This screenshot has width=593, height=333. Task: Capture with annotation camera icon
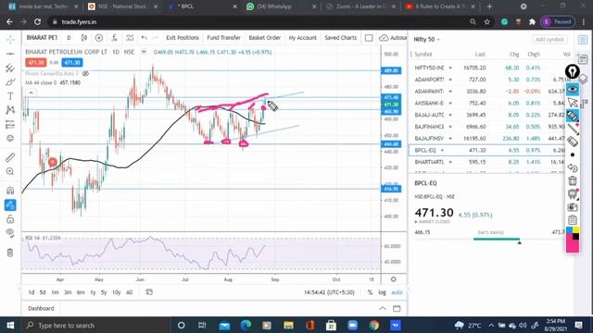[573, 207]
